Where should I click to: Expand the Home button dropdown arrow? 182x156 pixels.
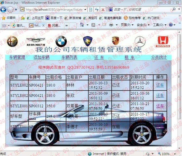tap(87, 25)
